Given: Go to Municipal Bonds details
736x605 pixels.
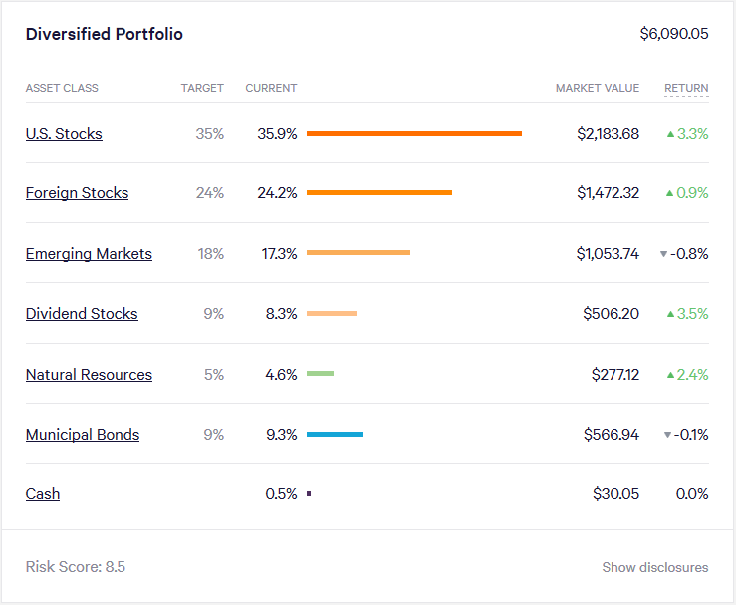Looking at the screenshot, I should click(x=83, y=435).
